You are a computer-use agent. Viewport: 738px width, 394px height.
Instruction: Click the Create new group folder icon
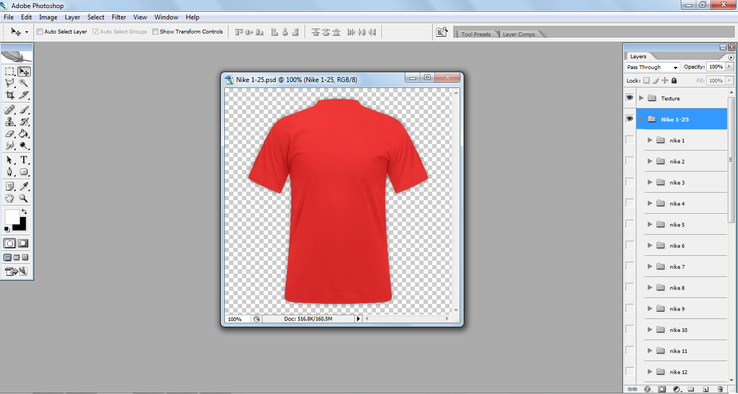click(x=690, y=389)
